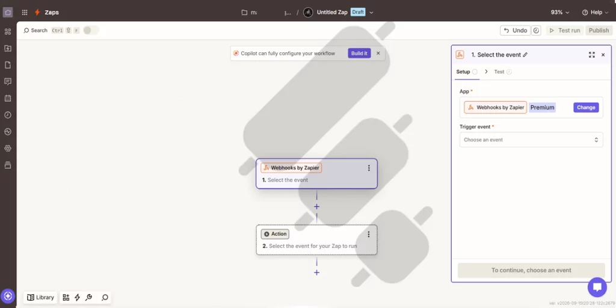Viewport: 616px width, 308px height.
Task: Click the Draft status badge
Action: [358, 12]
